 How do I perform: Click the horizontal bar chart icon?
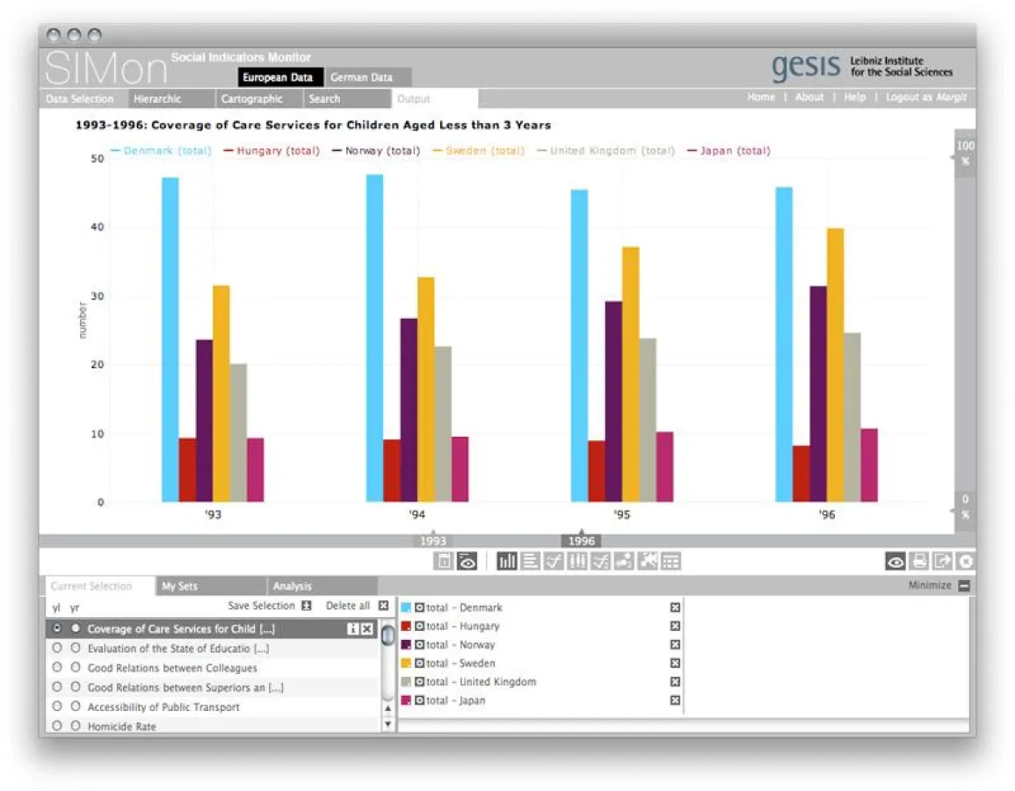click(530, 562)
